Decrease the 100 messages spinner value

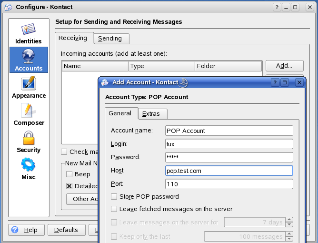(289, 239)
